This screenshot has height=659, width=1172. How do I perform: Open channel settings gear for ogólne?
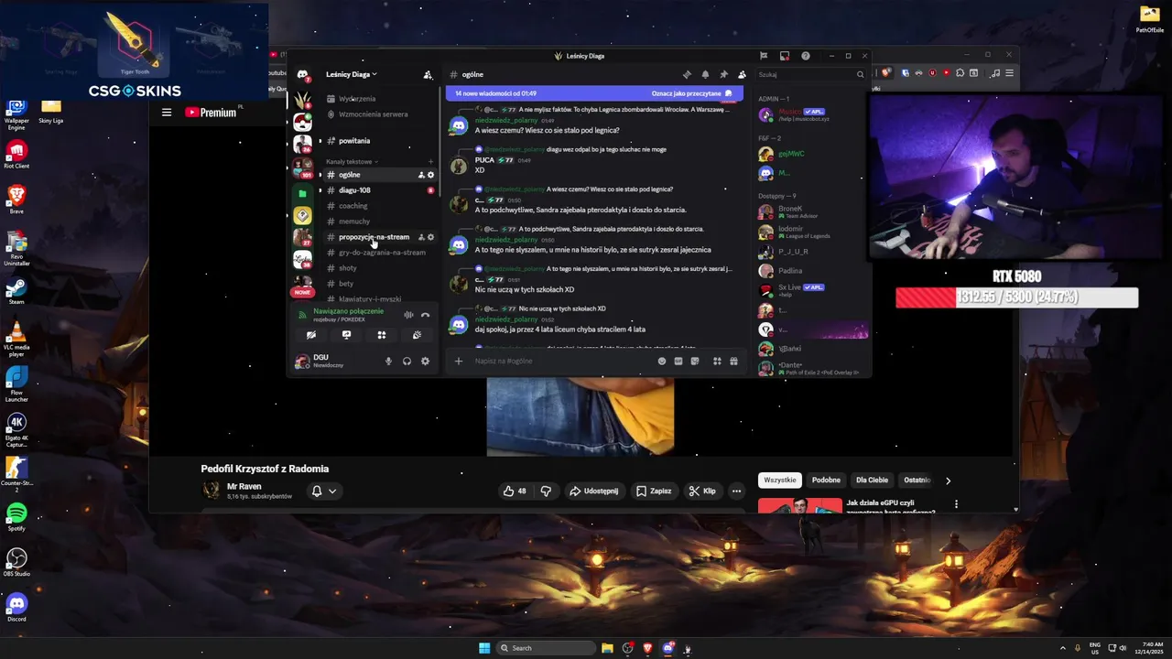(431, 175)
